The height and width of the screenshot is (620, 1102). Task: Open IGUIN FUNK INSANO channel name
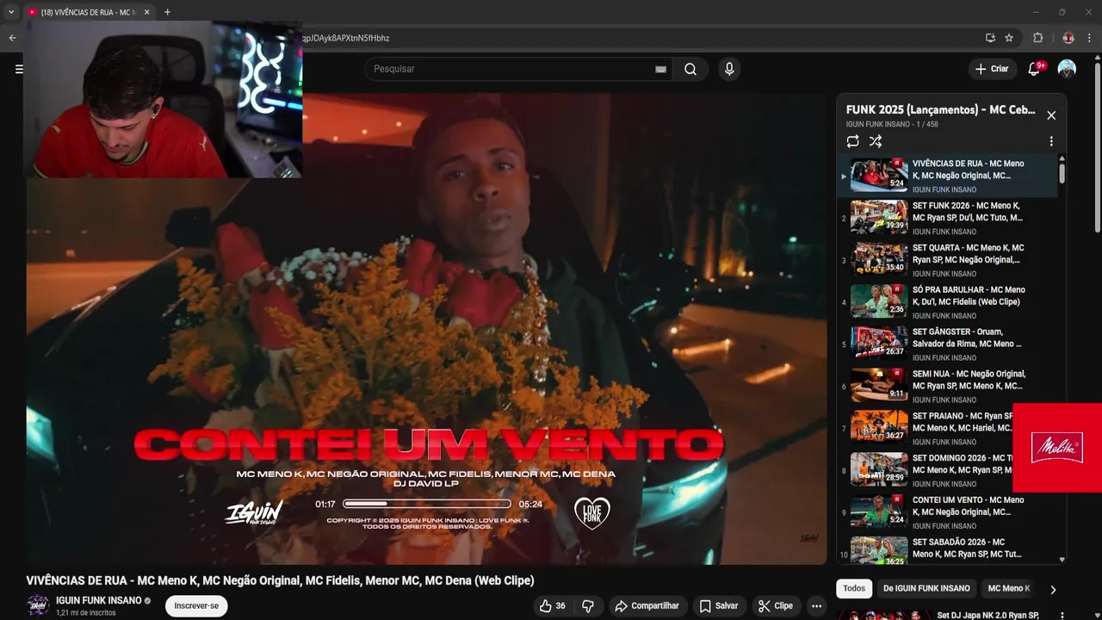[x=98, y=600]
